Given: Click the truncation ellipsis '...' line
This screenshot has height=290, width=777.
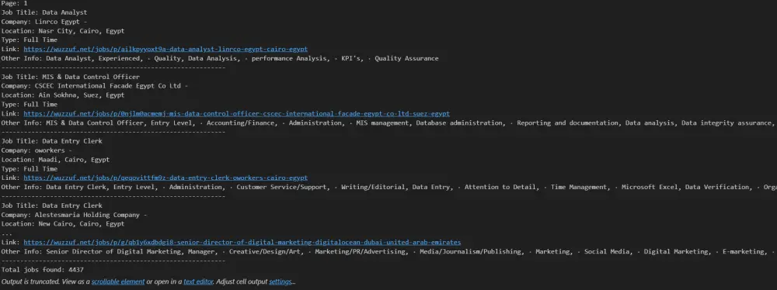Looking at the screenshot, I should (x=6, y=233).
